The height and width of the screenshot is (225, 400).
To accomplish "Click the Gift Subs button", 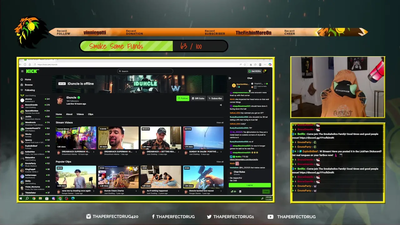I will 198,98.
